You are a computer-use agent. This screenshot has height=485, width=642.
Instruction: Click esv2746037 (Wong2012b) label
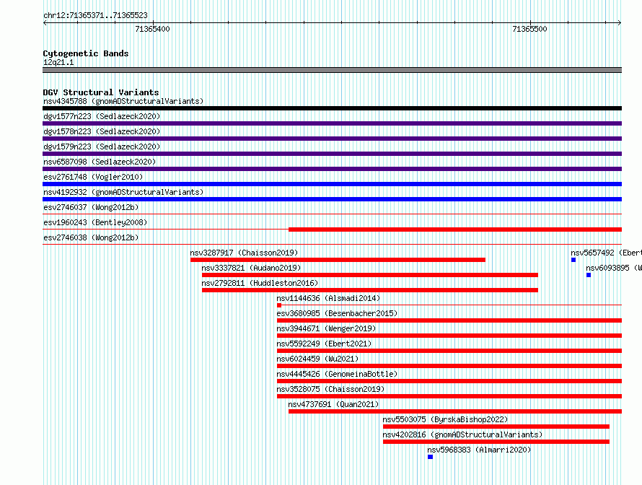point(91,207)
